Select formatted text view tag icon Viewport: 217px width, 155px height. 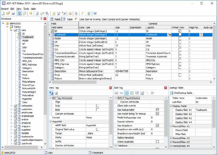[x=51, y=93]
